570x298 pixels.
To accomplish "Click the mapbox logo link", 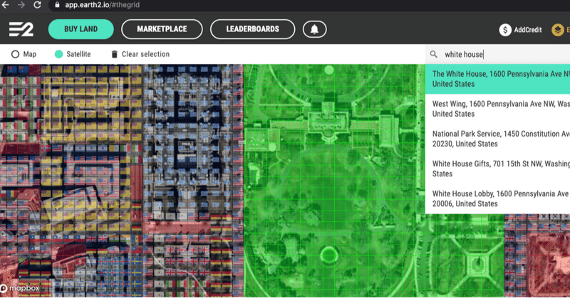I will pos(20,288).
